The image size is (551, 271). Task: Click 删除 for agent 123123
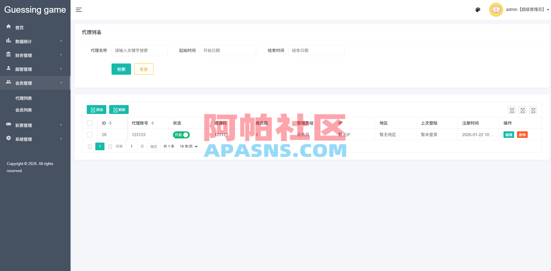pos(522,135)
